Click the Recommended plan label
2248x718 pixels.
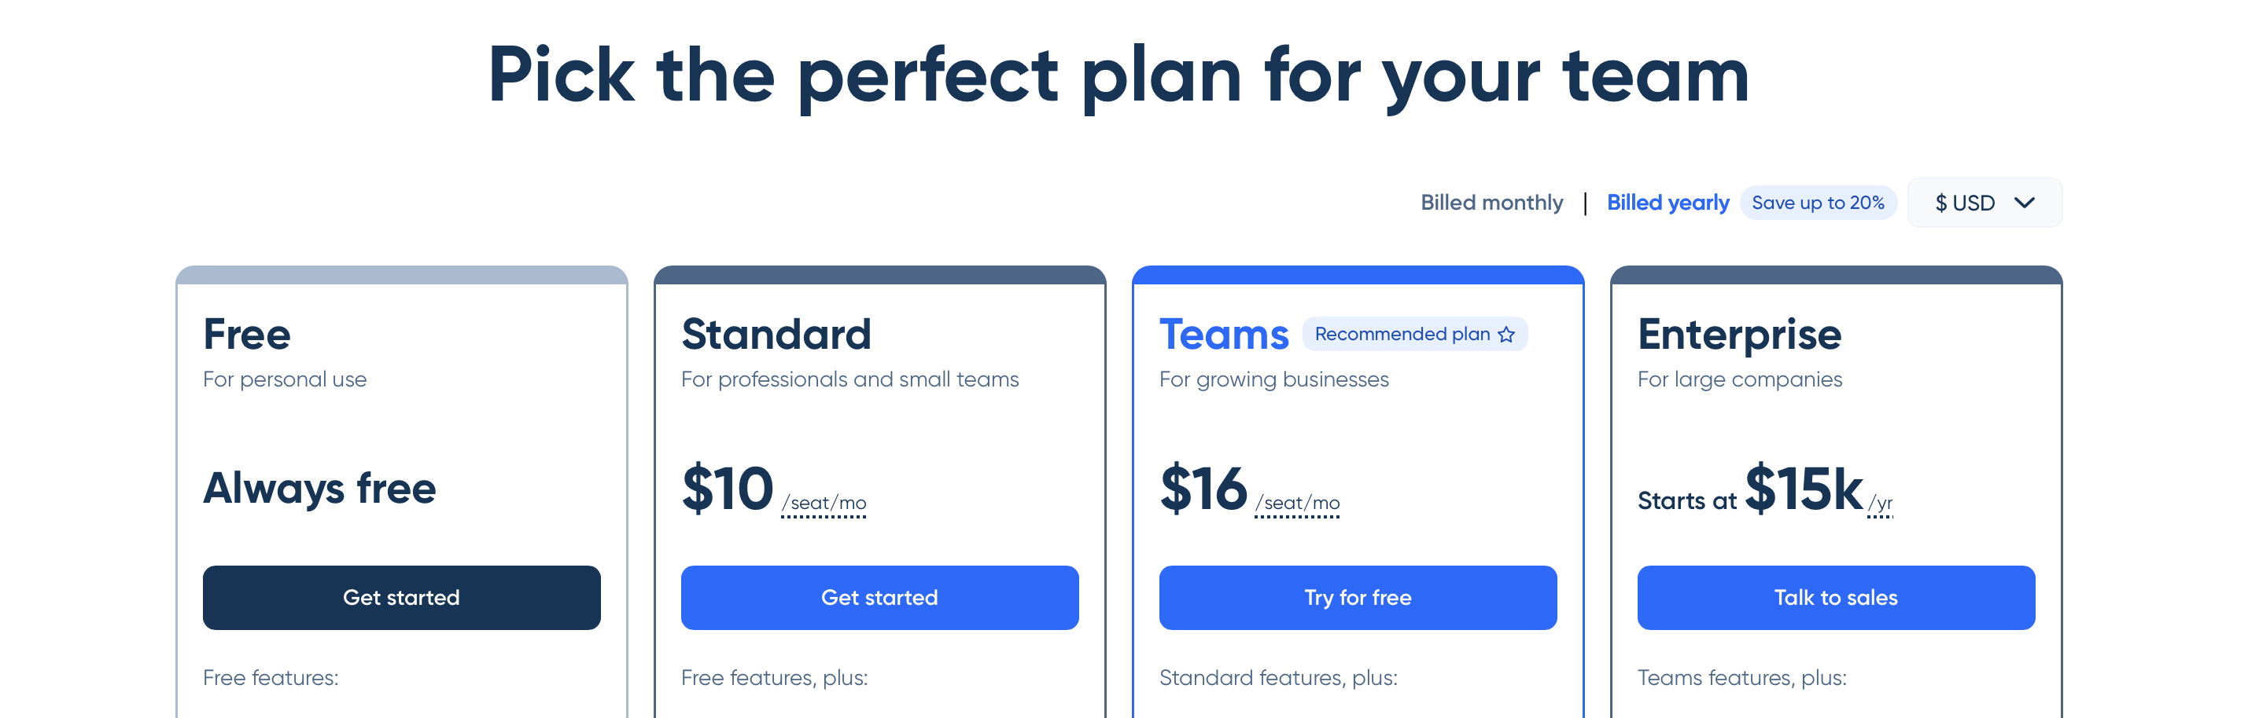[x=1402, y=334]
